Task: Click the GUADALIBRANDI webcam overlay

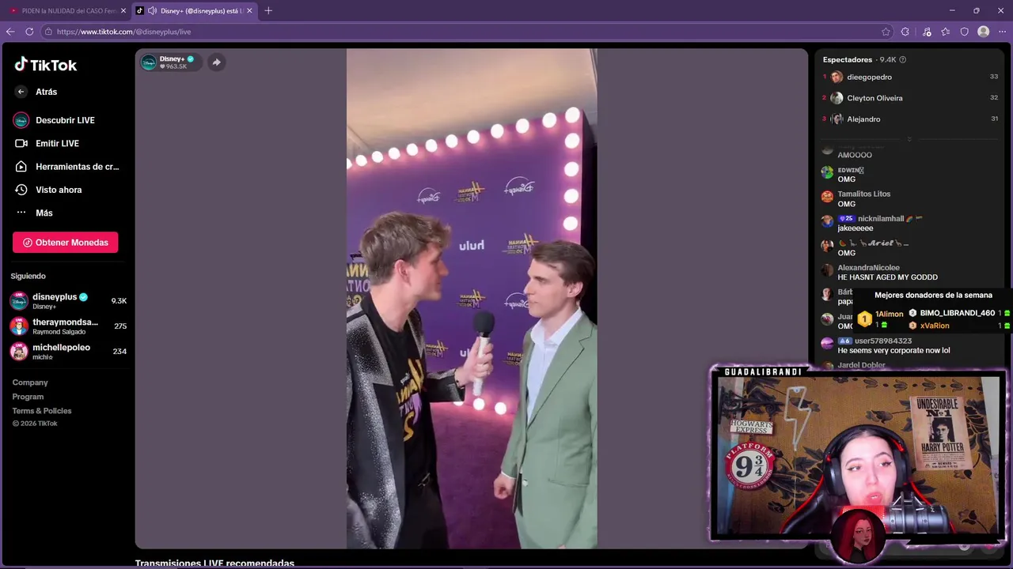Action: tap(858, 454)
